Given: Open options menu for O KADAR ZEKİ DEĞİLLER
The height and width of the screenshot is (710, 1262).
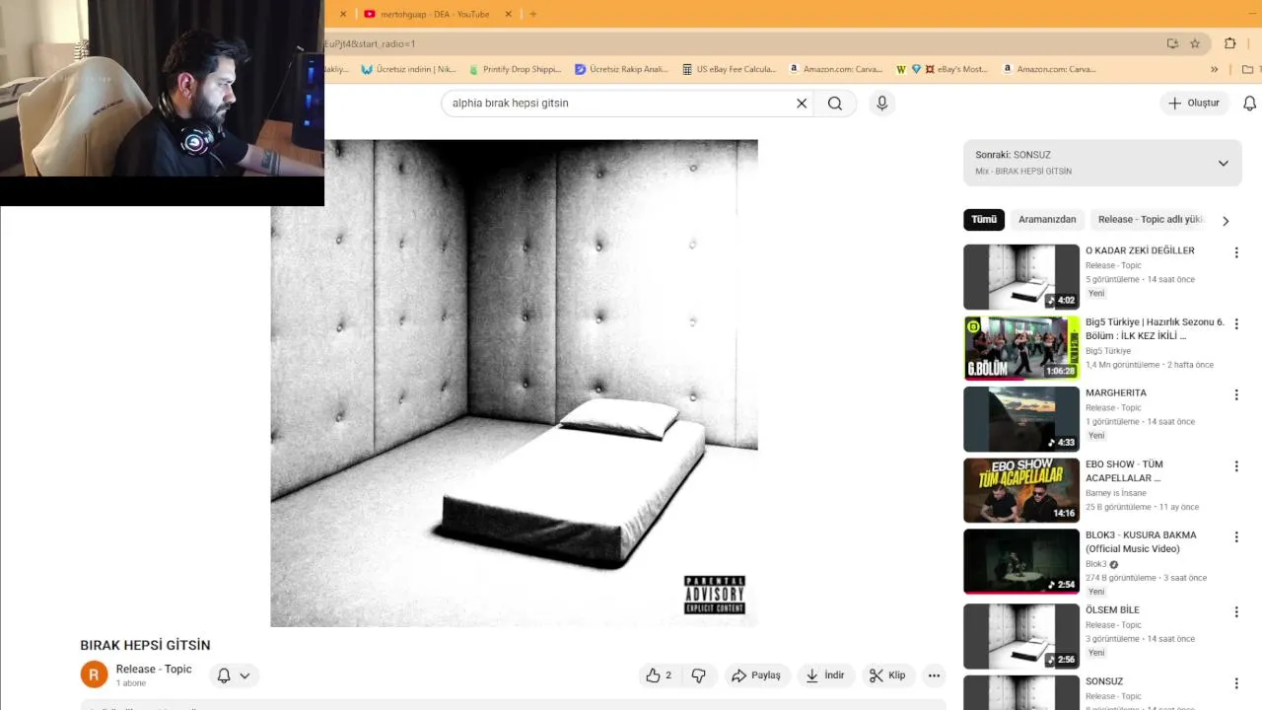Looking at the screenshot, I should point(1236,253).
